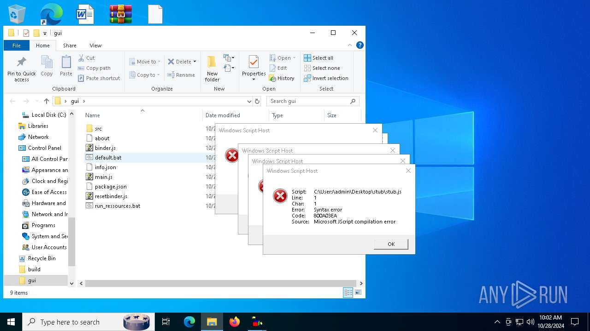Click Select none in the ribbon
The height and width of the screenshot is (331, 590).
point(322,68)
